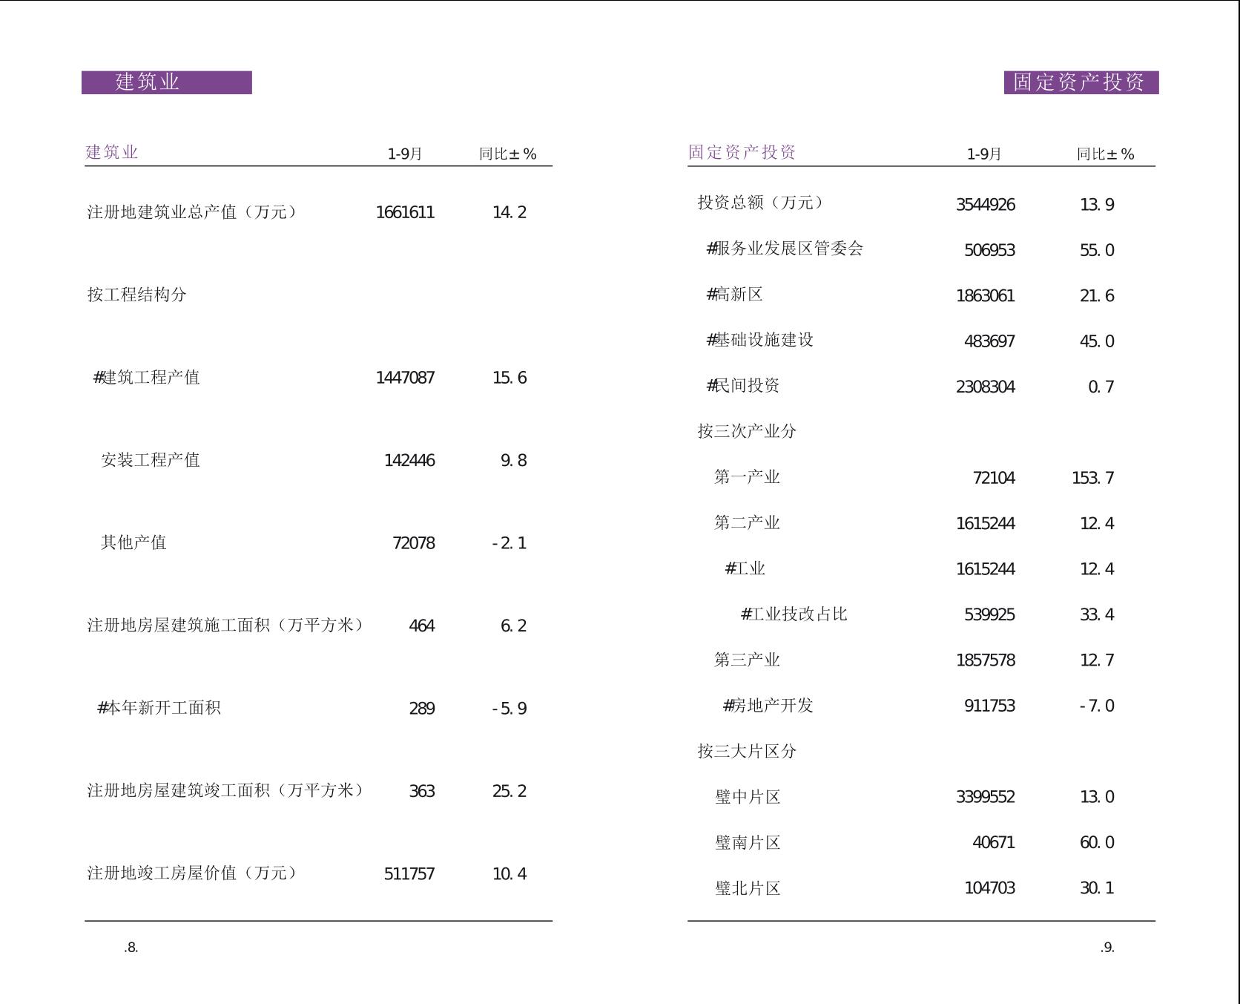Click 按三大片区分 heading
Viewport: 1240px width, 1004px height.
[747, 751]
